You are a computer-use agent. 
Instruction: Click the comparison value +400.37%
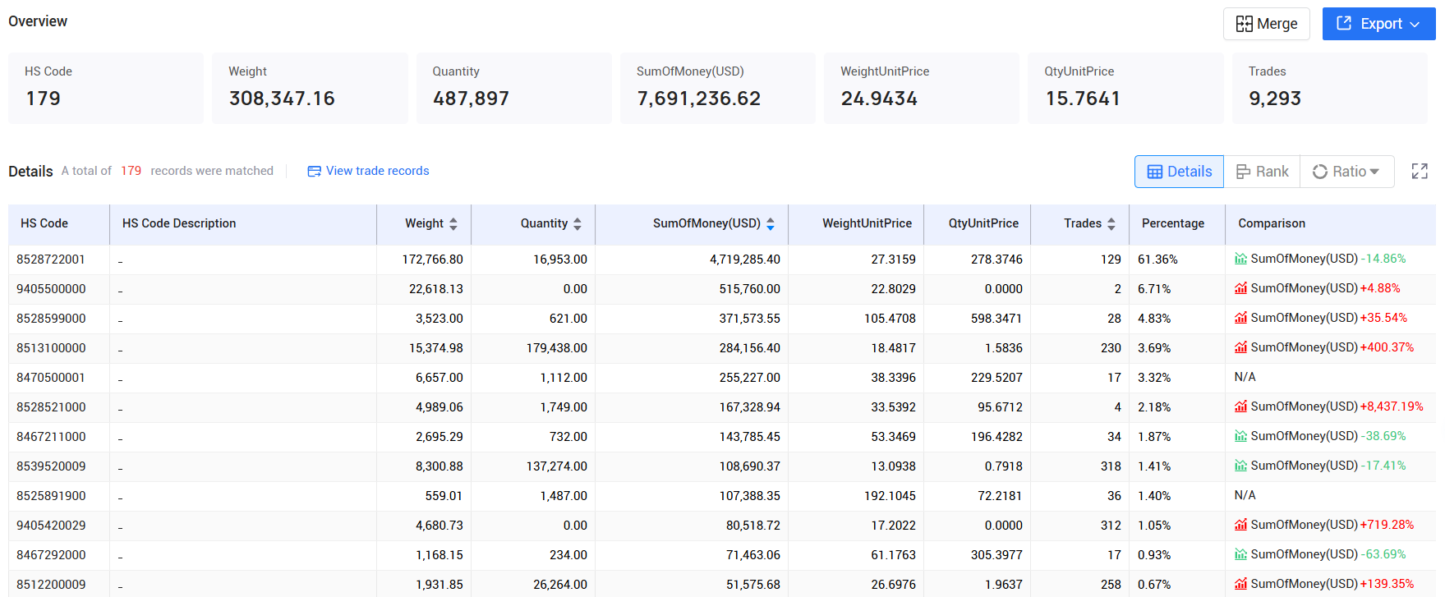1387,347
